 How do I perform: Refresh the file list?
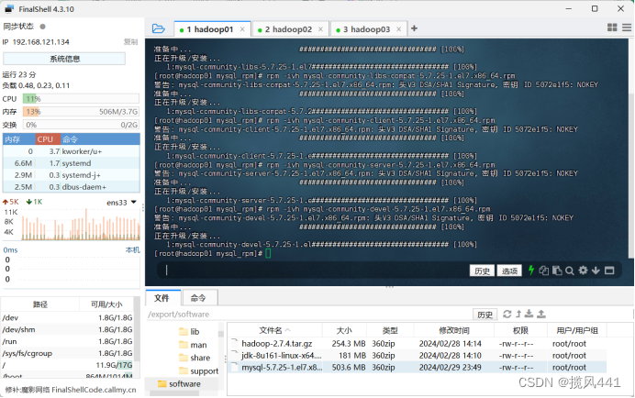pos(507,314)
